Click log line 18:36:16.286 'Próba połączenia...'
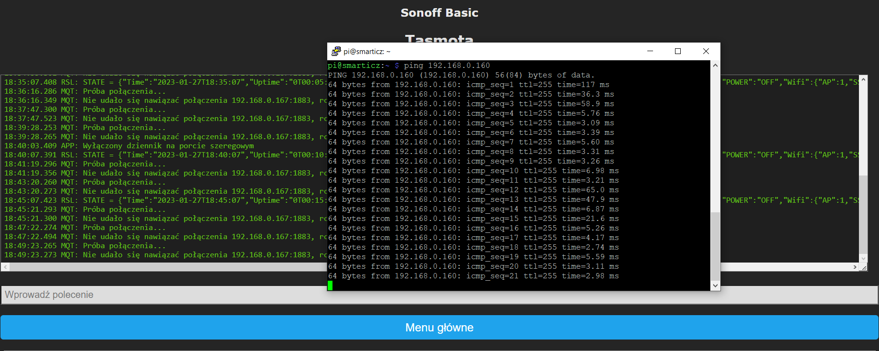The width and height of the screenshot is (879, 351). point(85,91)
